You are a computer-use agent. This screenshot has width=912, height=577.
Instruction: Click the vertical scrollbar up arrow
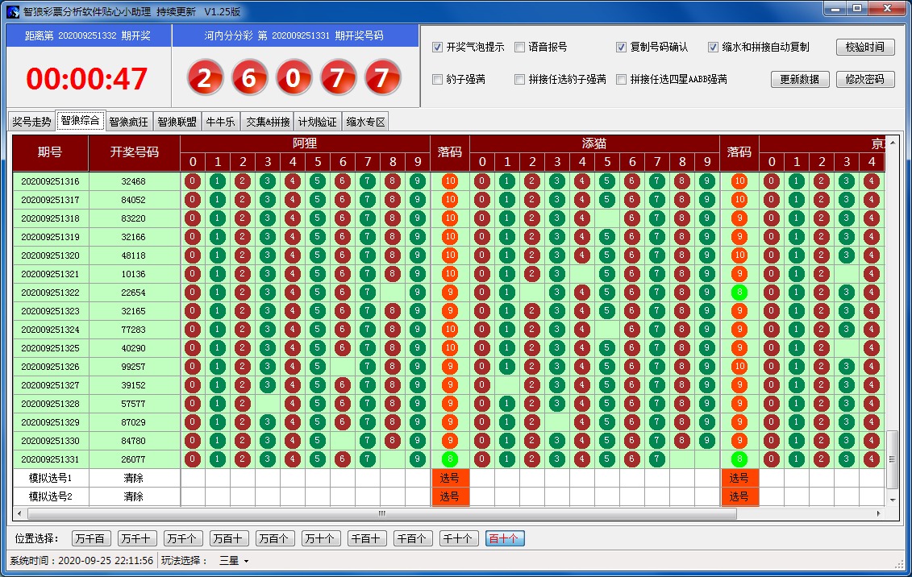pos(892,142)
